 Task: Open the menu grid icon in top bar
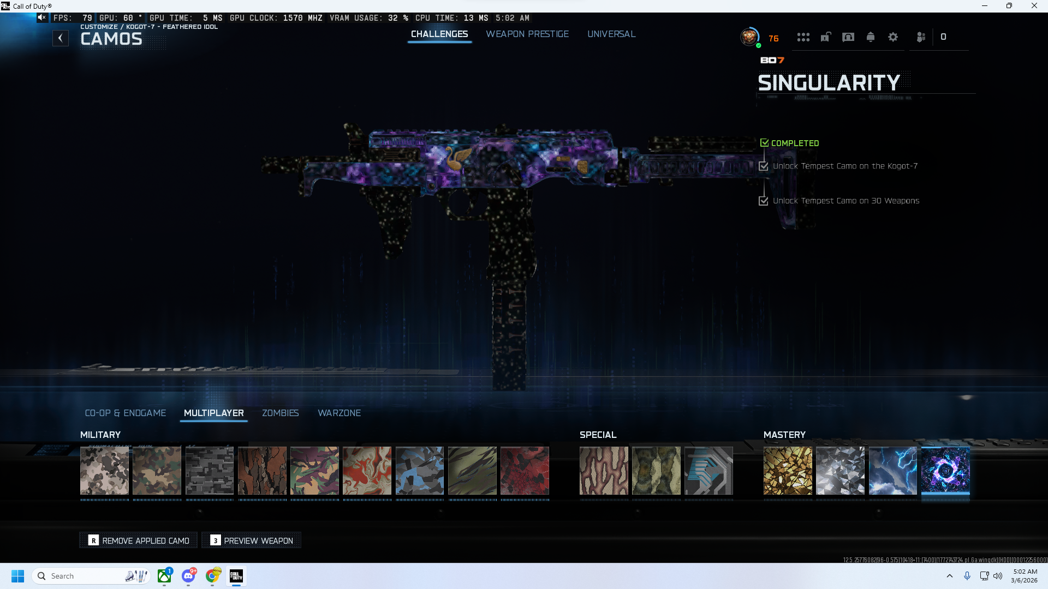click(803, 37)
